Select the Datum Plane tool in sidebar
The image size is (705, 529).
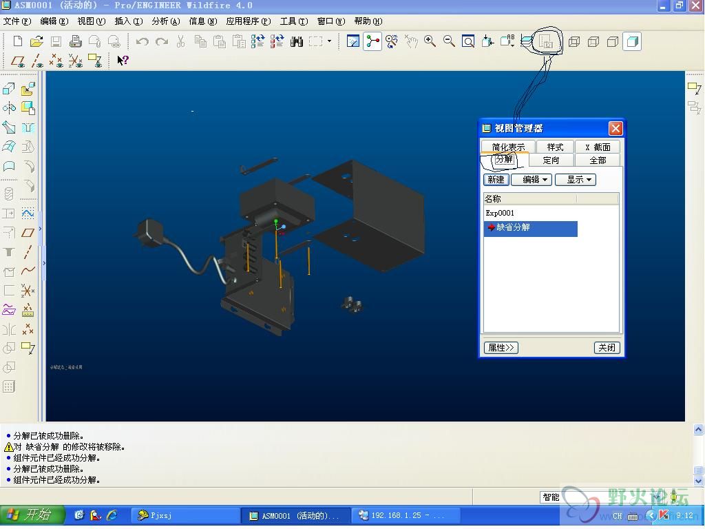[28, 233]
